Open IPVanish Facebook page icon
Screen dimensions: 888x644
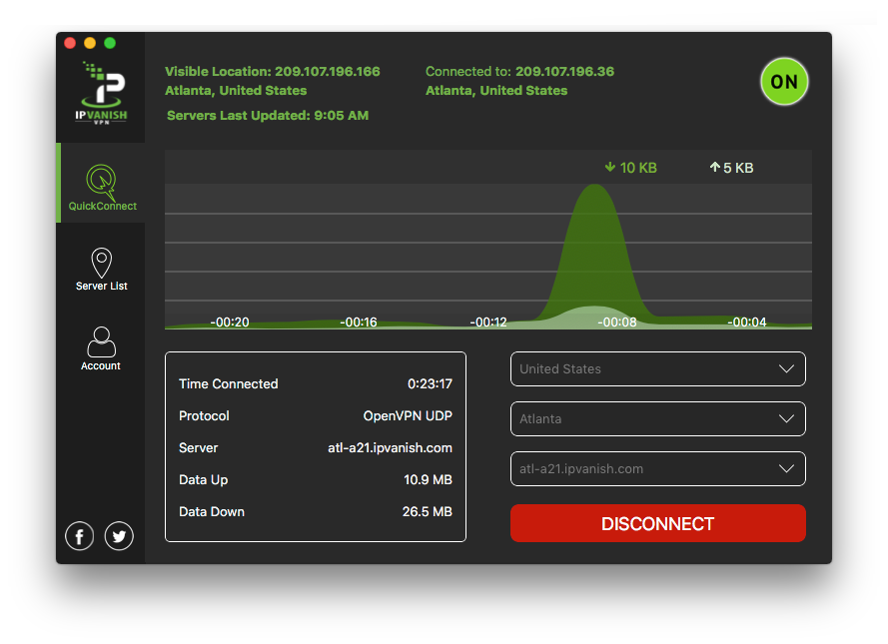click(79, 536)
